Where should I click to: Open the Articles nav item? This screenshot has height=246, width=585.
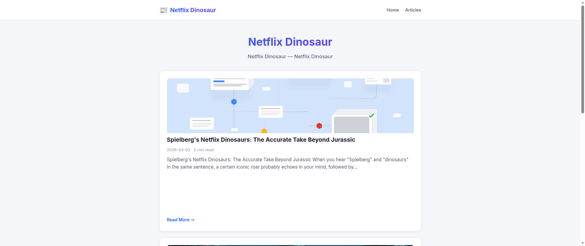pyautogui.click(x=413, y=10)
